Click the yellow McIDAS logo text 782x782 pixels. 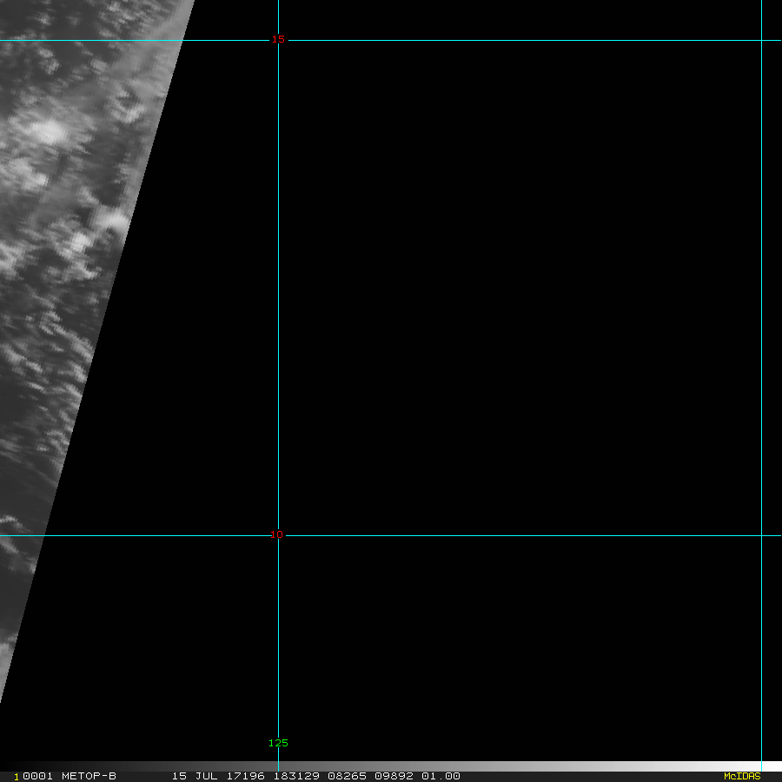tap(742, 776)
